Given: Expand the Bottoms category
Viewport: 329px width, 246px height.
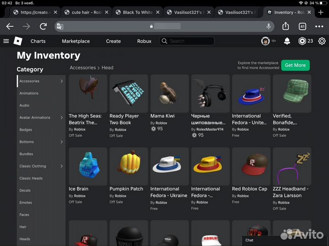Looking at the screenshot, I should click(x=62, y=142).
